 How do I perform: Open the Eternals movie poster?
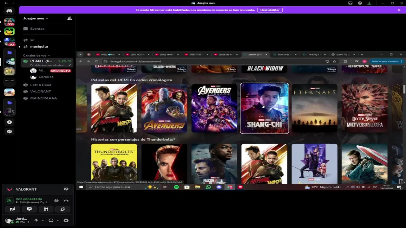click(x=315, y=108)
